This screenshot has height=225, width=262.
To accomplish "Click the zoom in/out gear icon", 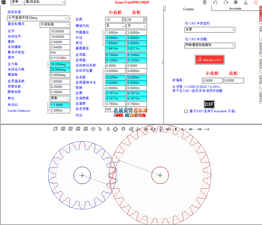I will click(131, 129).
